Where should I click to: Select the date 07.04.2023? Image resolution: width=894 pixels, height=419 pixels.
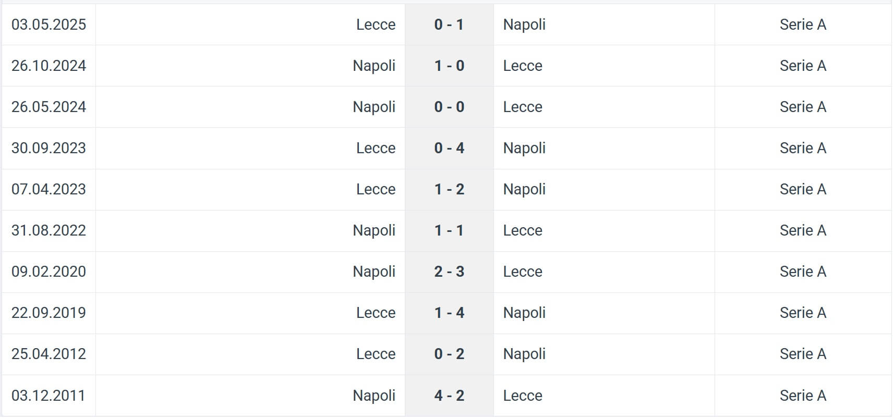tap(49, 189)
